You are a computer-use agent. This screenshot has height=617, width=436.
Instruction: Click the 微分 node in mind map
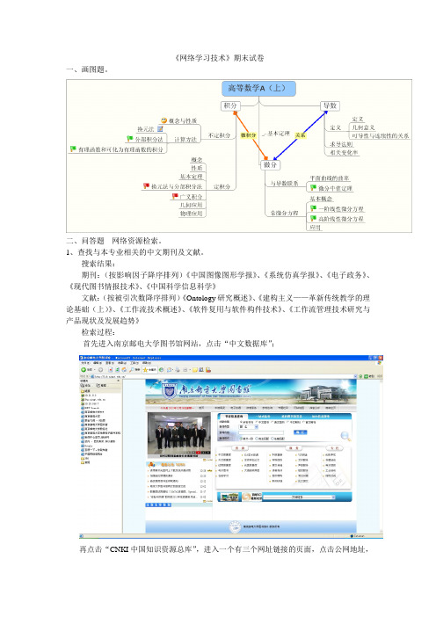[x=271, y=164]
